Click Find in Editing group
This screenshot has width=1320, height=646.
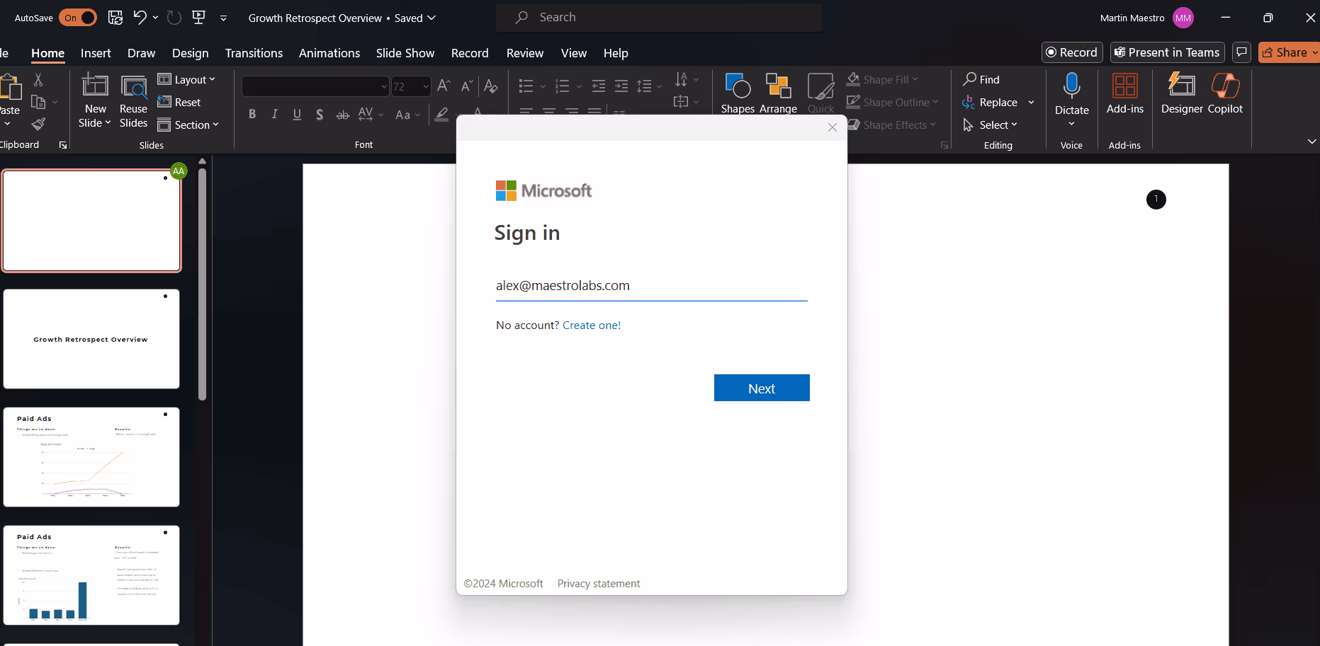[981, 79]
